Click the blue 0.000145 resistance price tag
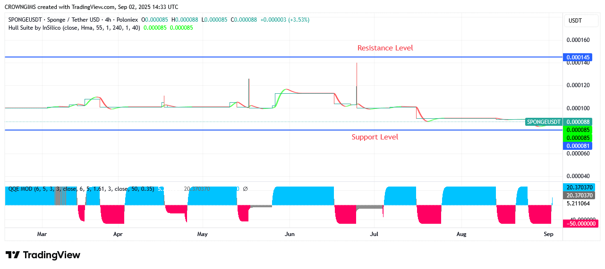The image size is (605, 269). click(x=577, y=57)
